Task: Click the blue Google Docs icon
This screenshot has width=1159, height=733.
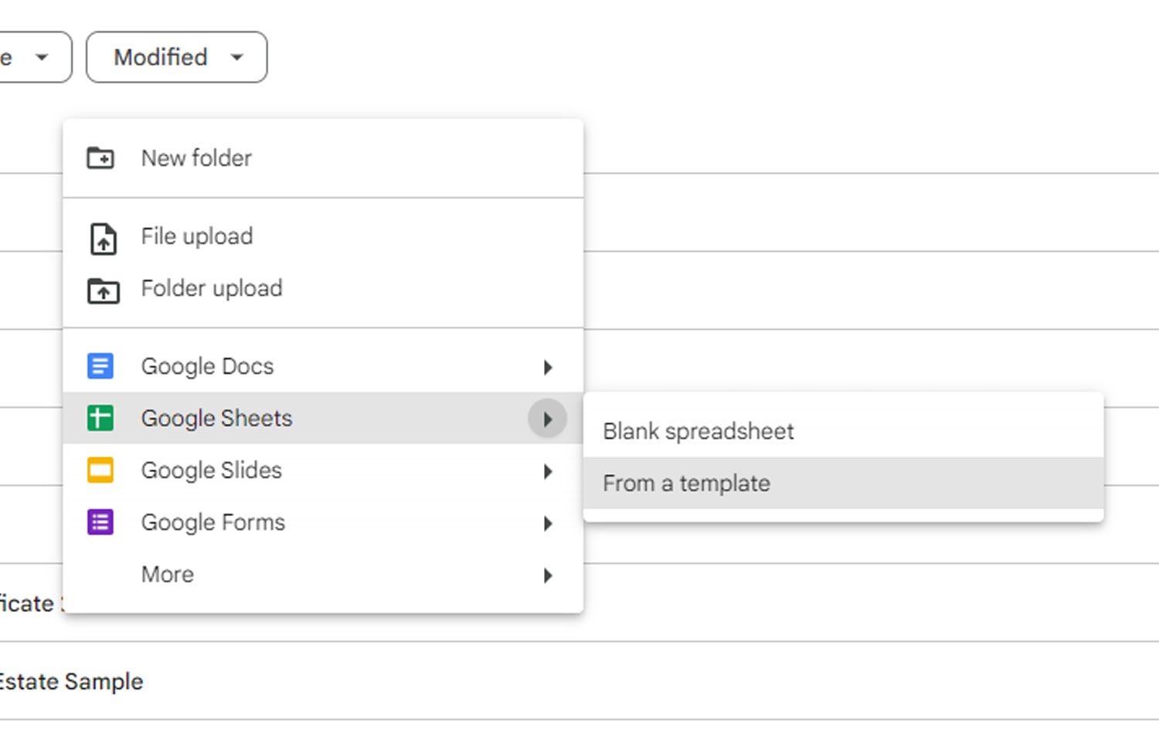Action: coord(100,366)
